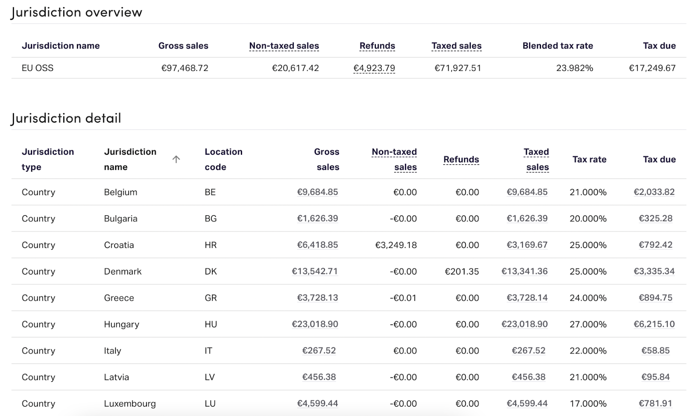
Task: Open Bulgaria taxed sales €1,626.39
Action: coord(527,219)
